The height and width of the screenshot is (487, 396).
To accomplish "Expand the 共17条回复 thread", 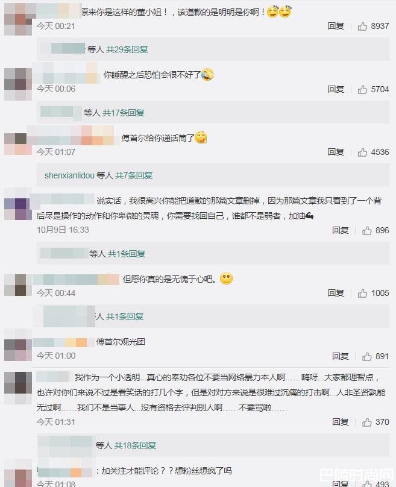I will [x=124, y=113].
